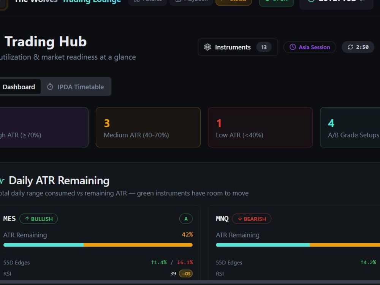
Task: Click the green ↑1.4% edge value
Action: point(159,262)
